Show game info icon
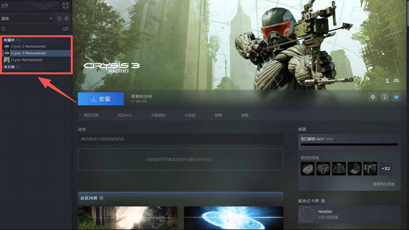Image resolution: width=409 pixels, height=230 pixels. pyautogui.click(x=385, y=97)
